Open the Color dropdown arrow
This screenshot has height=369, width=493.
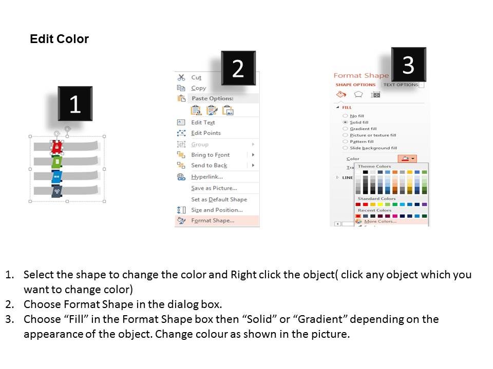[414, 159]
